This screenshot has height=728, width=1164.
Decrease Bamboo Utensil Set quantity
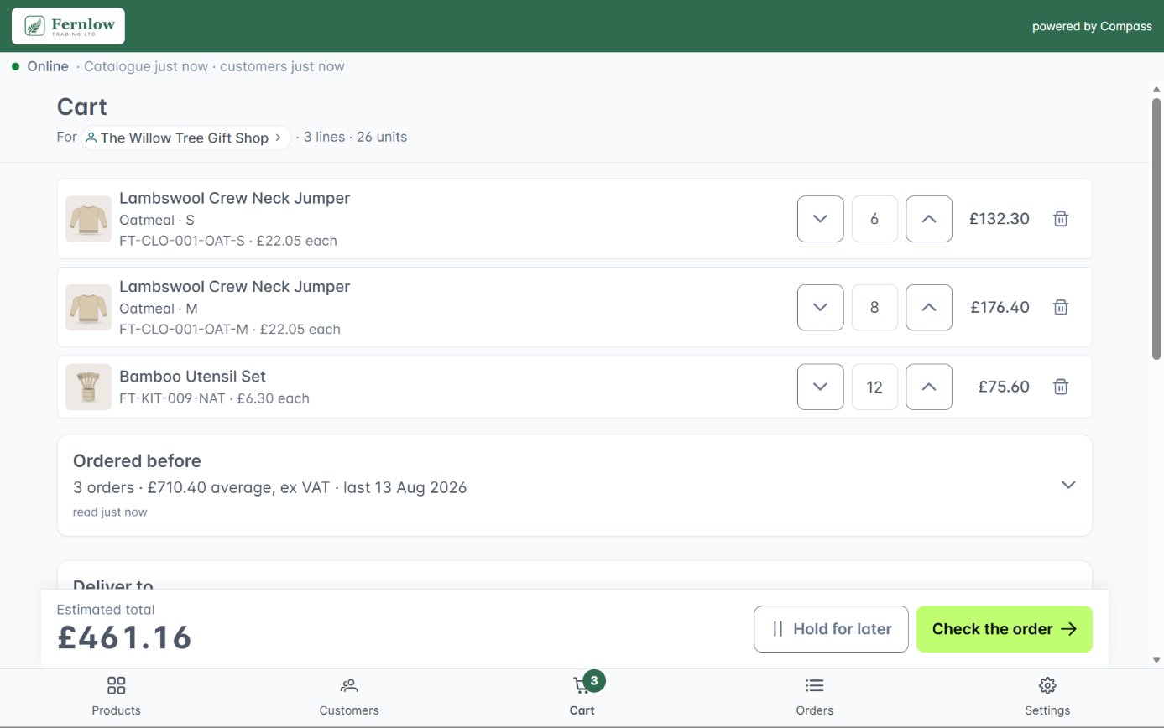click(x=821, y=387)
